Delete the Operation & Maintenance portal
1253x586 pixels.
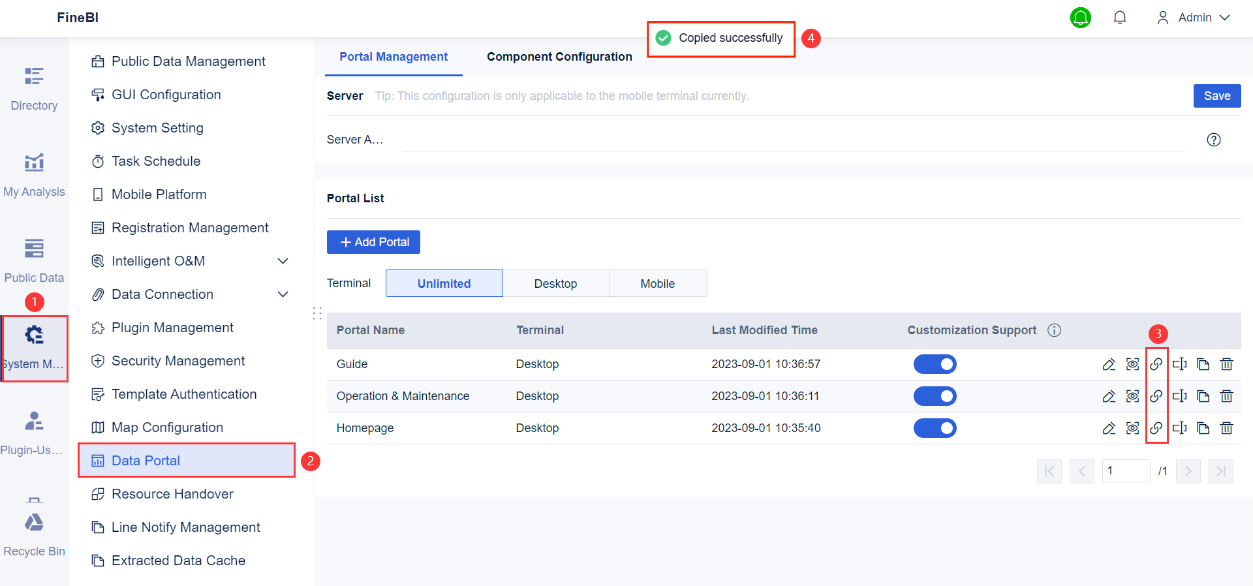pos(1226,396)
